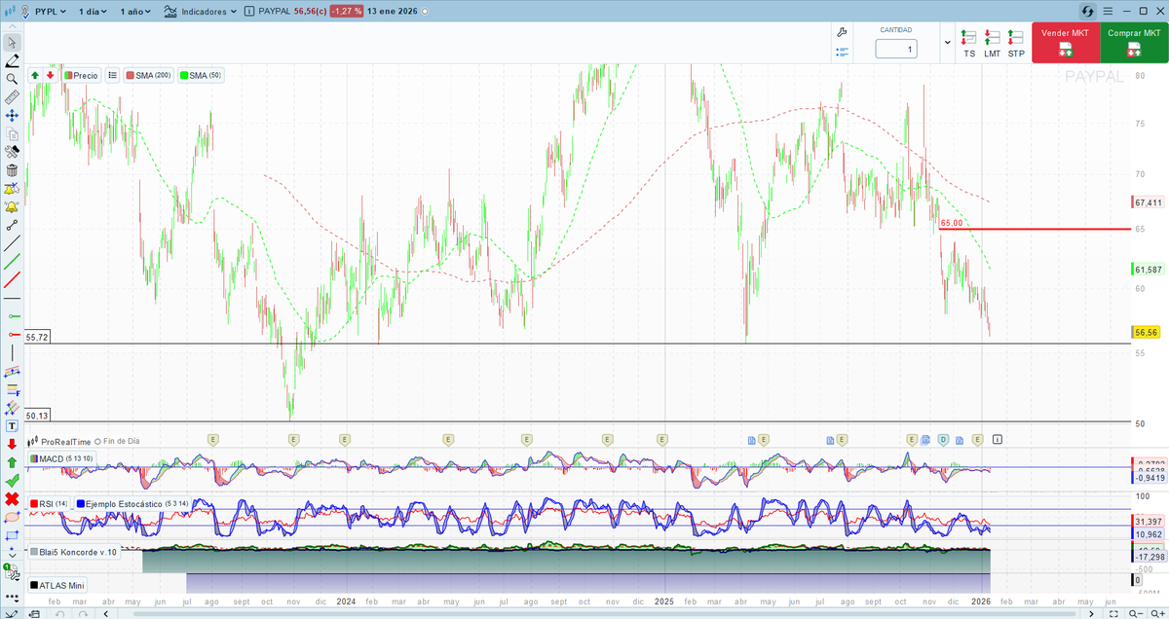Collapse the left toolbar top chevron

click(12, 25)
